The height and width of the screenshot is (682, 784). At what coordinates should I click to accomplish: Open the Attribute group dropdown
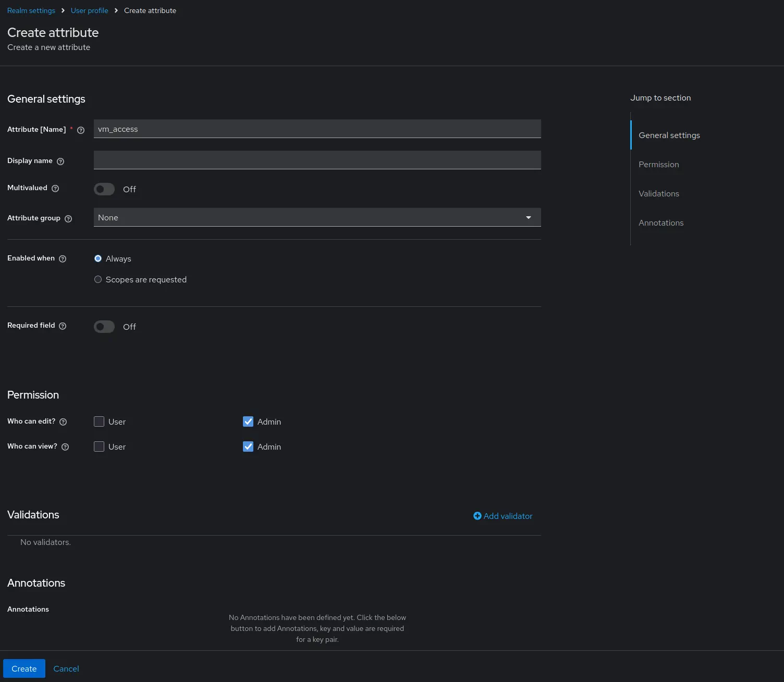coord(317,217)
